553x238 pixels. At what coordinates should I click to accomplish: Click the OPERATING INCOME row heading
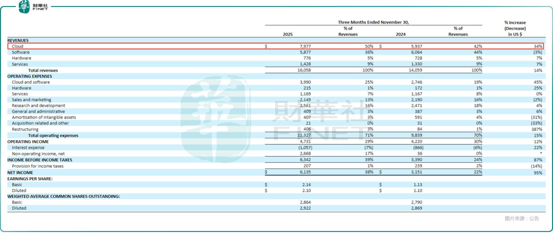click(28, 141)
